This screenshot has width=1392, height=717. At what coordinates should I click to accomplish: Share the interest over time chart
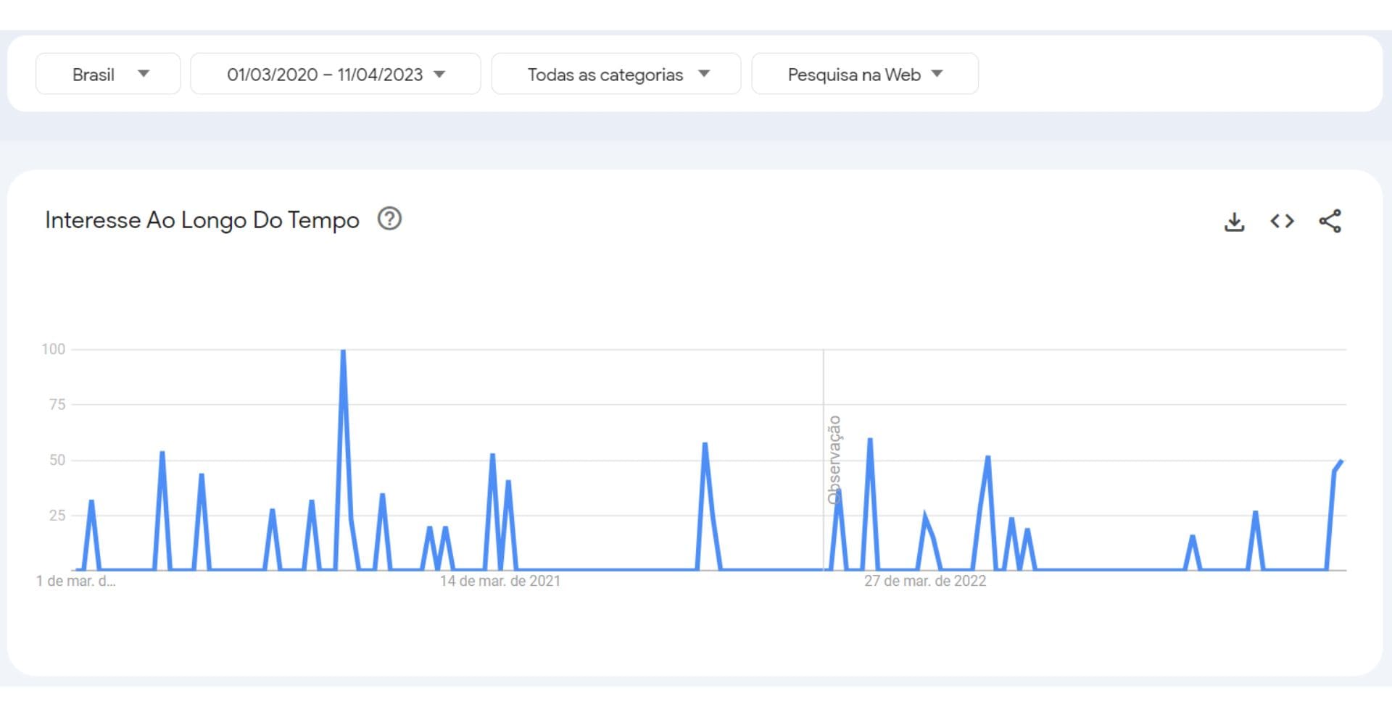pyautogui.click(x=1330, y=222)
